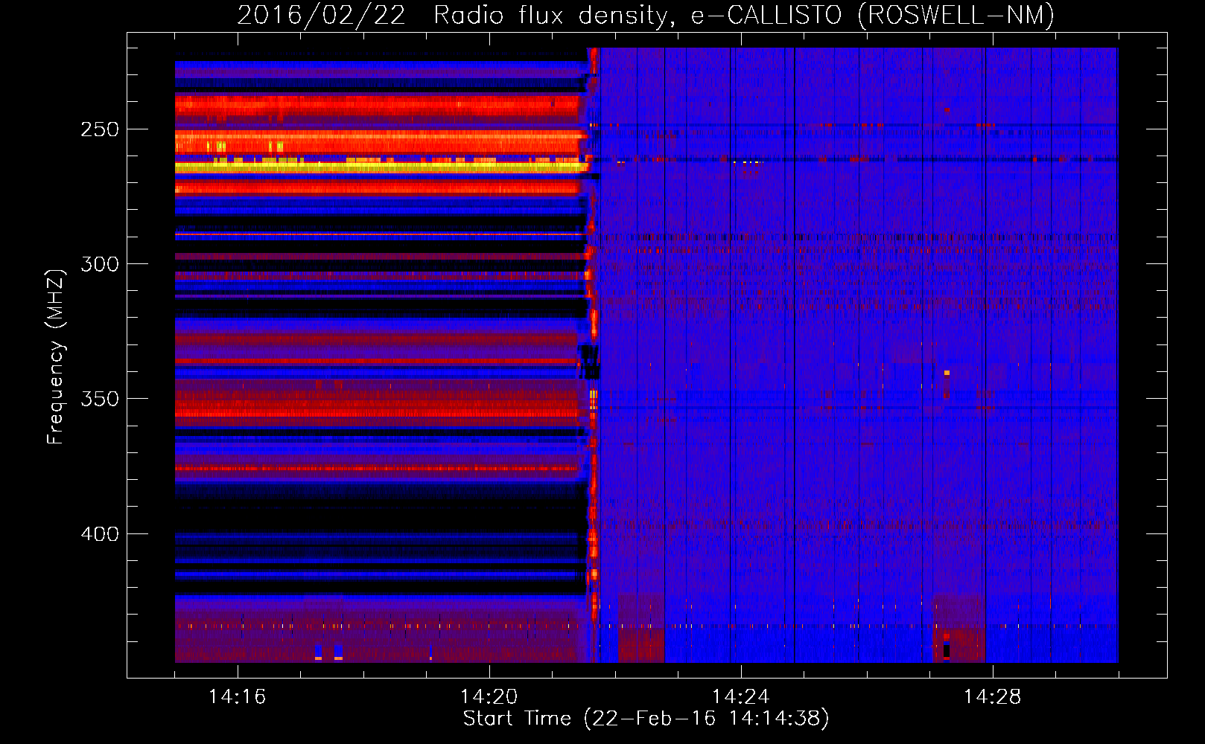
Task: Click the '400' frequency tick label
Action: click(x=100, y=534)
